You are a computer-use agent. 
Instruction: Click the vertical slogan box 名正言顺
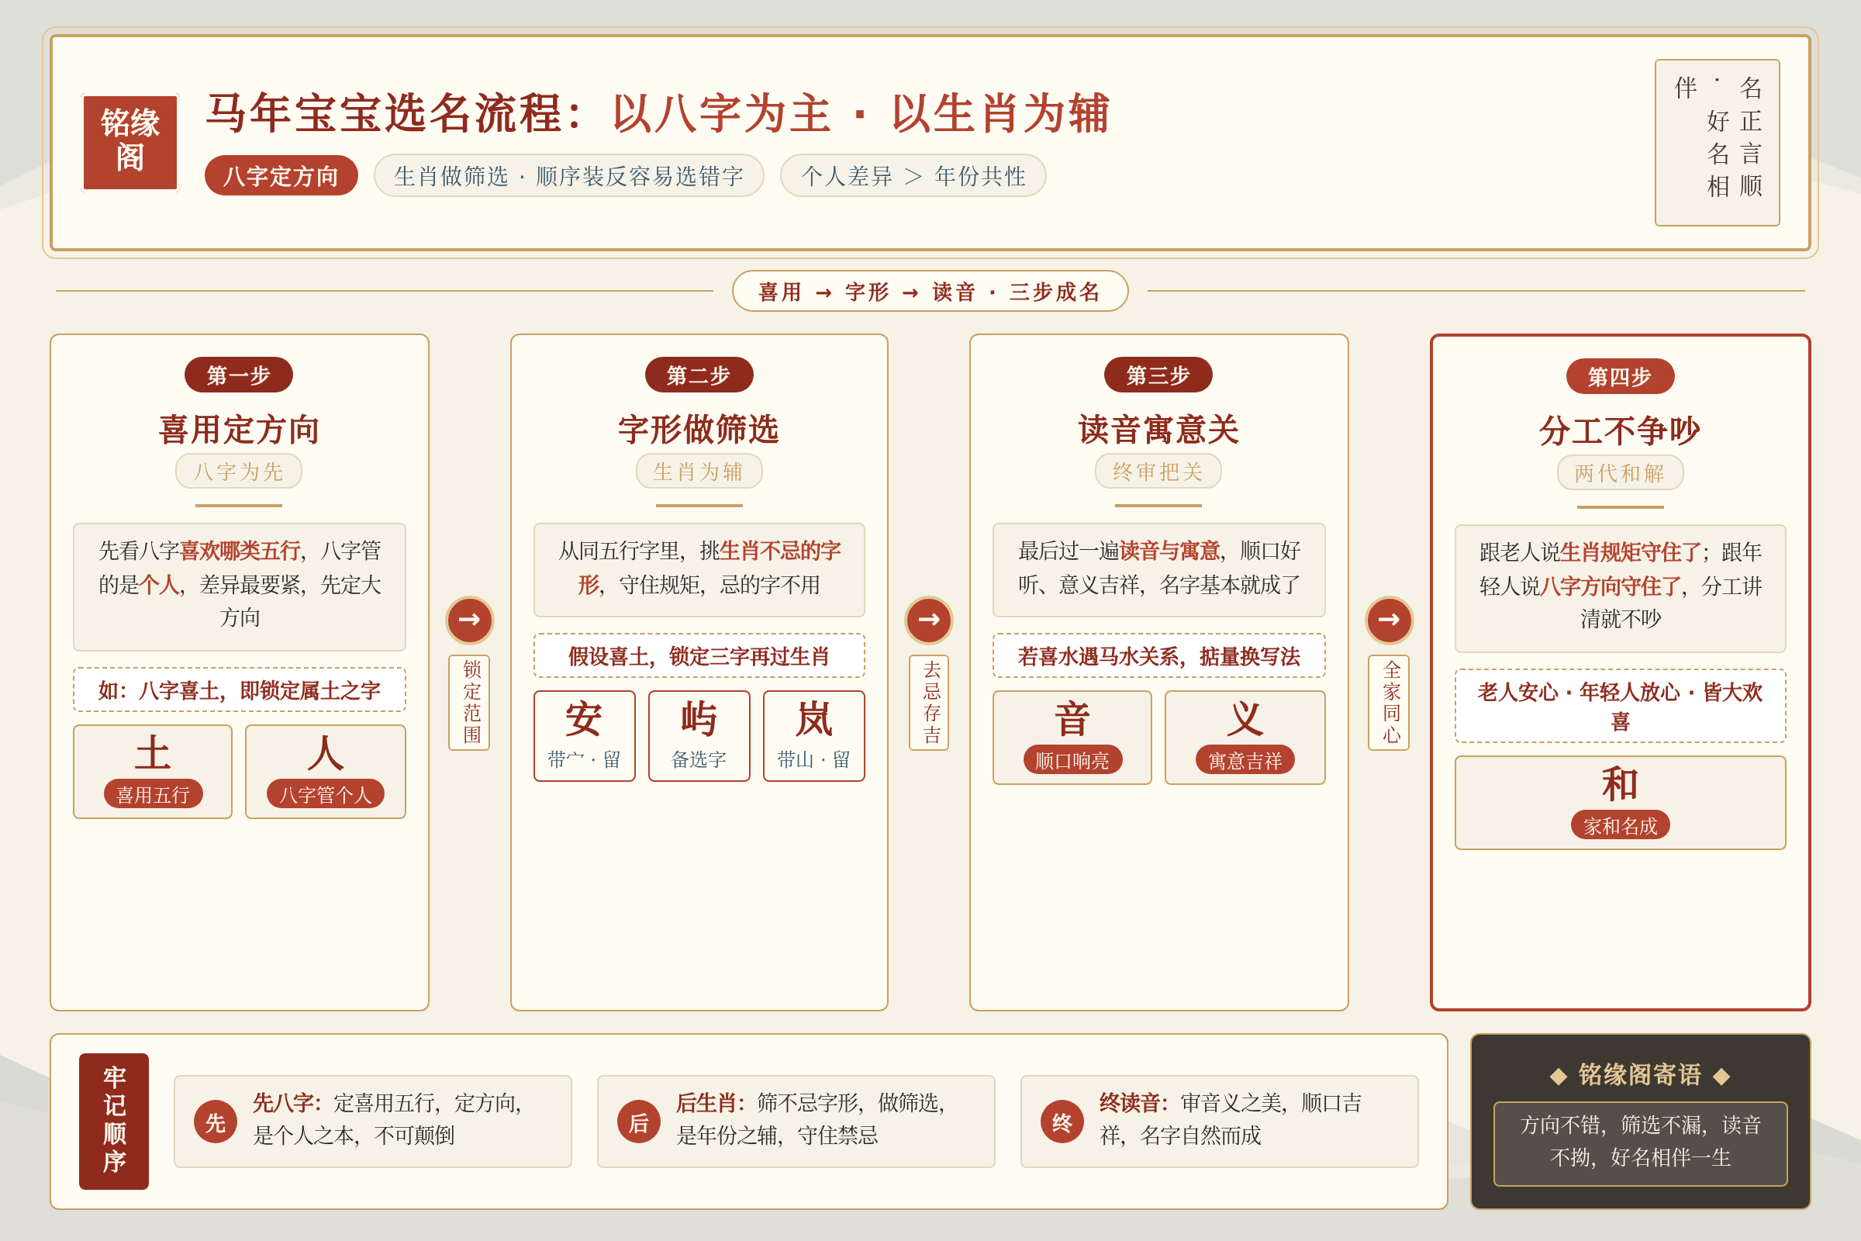click(x=1717, y=143)
